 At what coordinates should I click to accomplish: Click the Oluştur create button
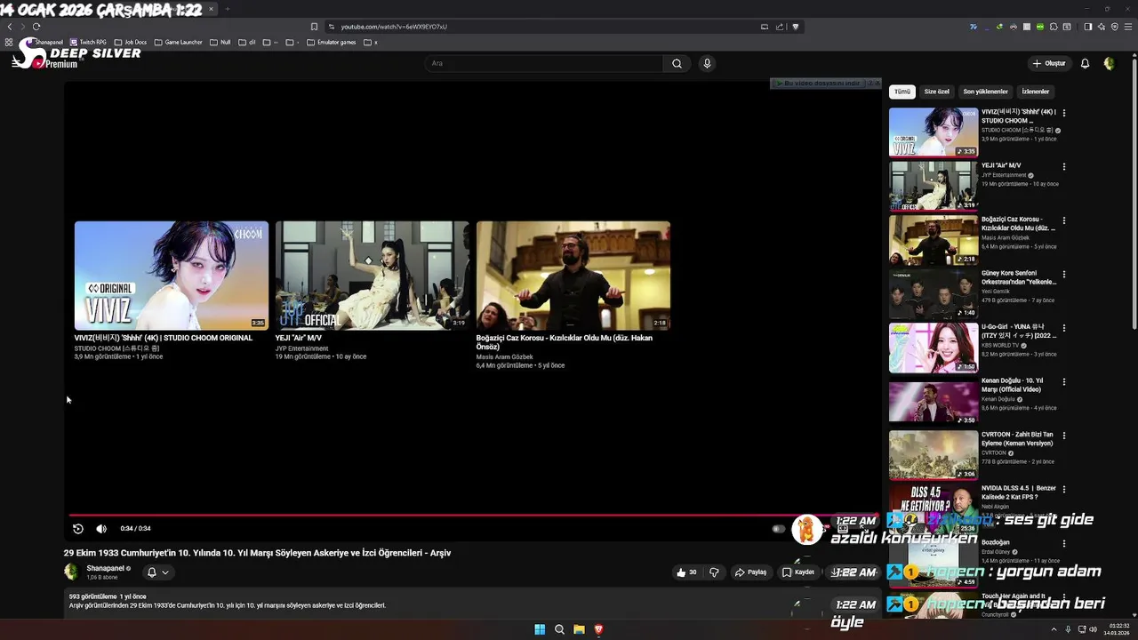click(1049, 63)
